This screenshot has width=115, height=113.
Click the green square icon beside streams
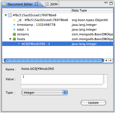click(x=14, y=34)
